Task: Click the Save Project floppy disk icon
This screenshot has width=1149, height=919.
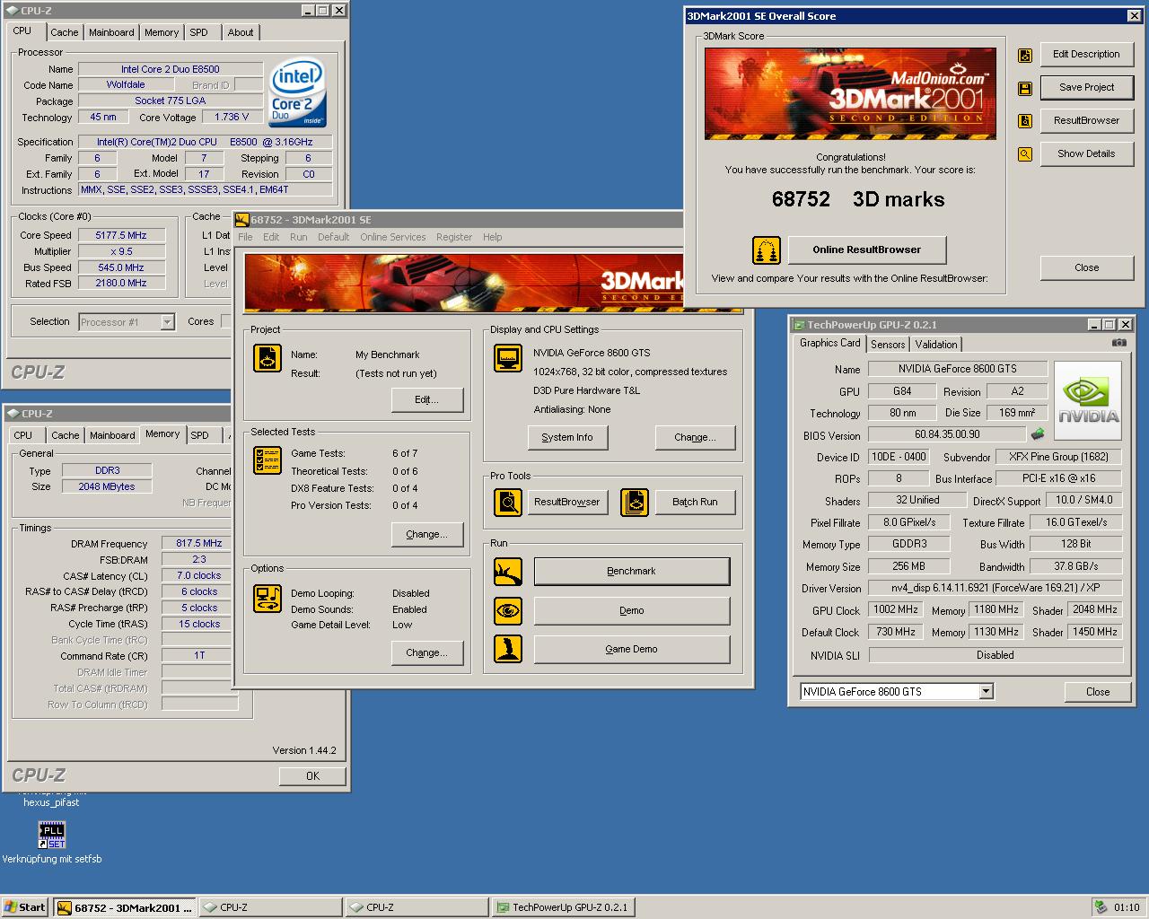Action: pos(1025,88)
